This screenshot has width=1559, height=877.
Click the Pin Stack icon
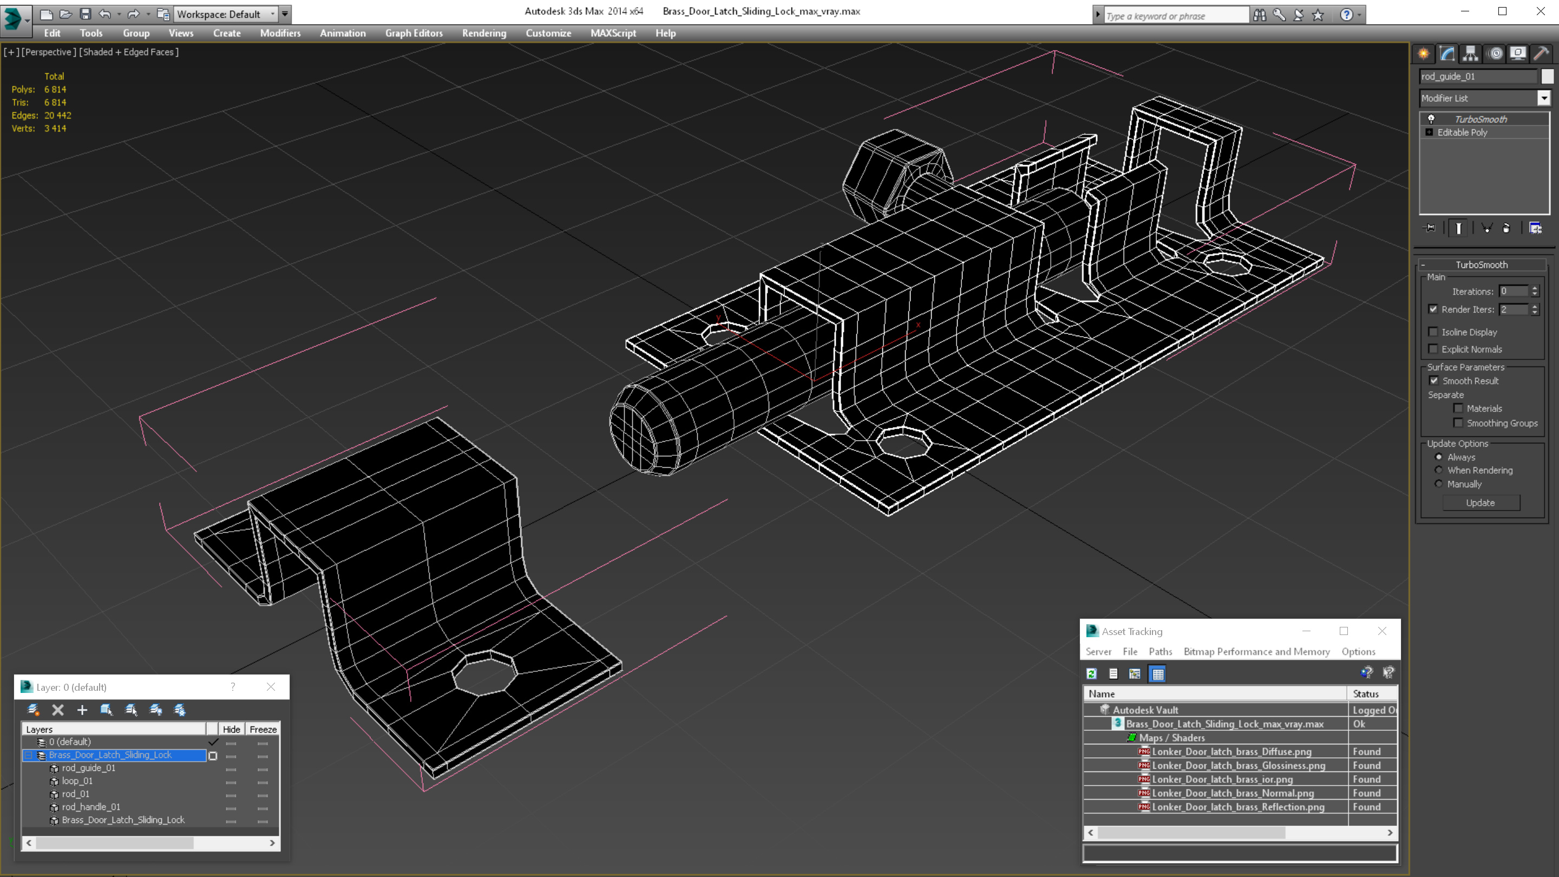[x=1430, y=228]
